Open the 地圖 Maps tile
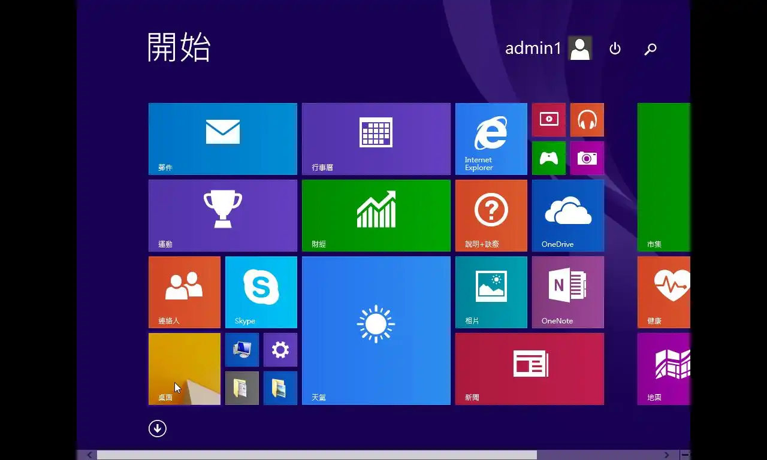The image size is (767, 460). coord(664,369)
